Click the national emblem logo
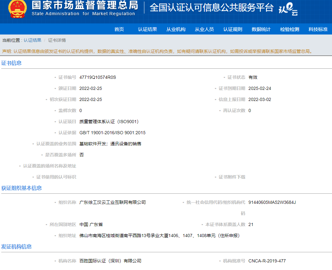Screen dimensions: 332x270 [17, 9]
